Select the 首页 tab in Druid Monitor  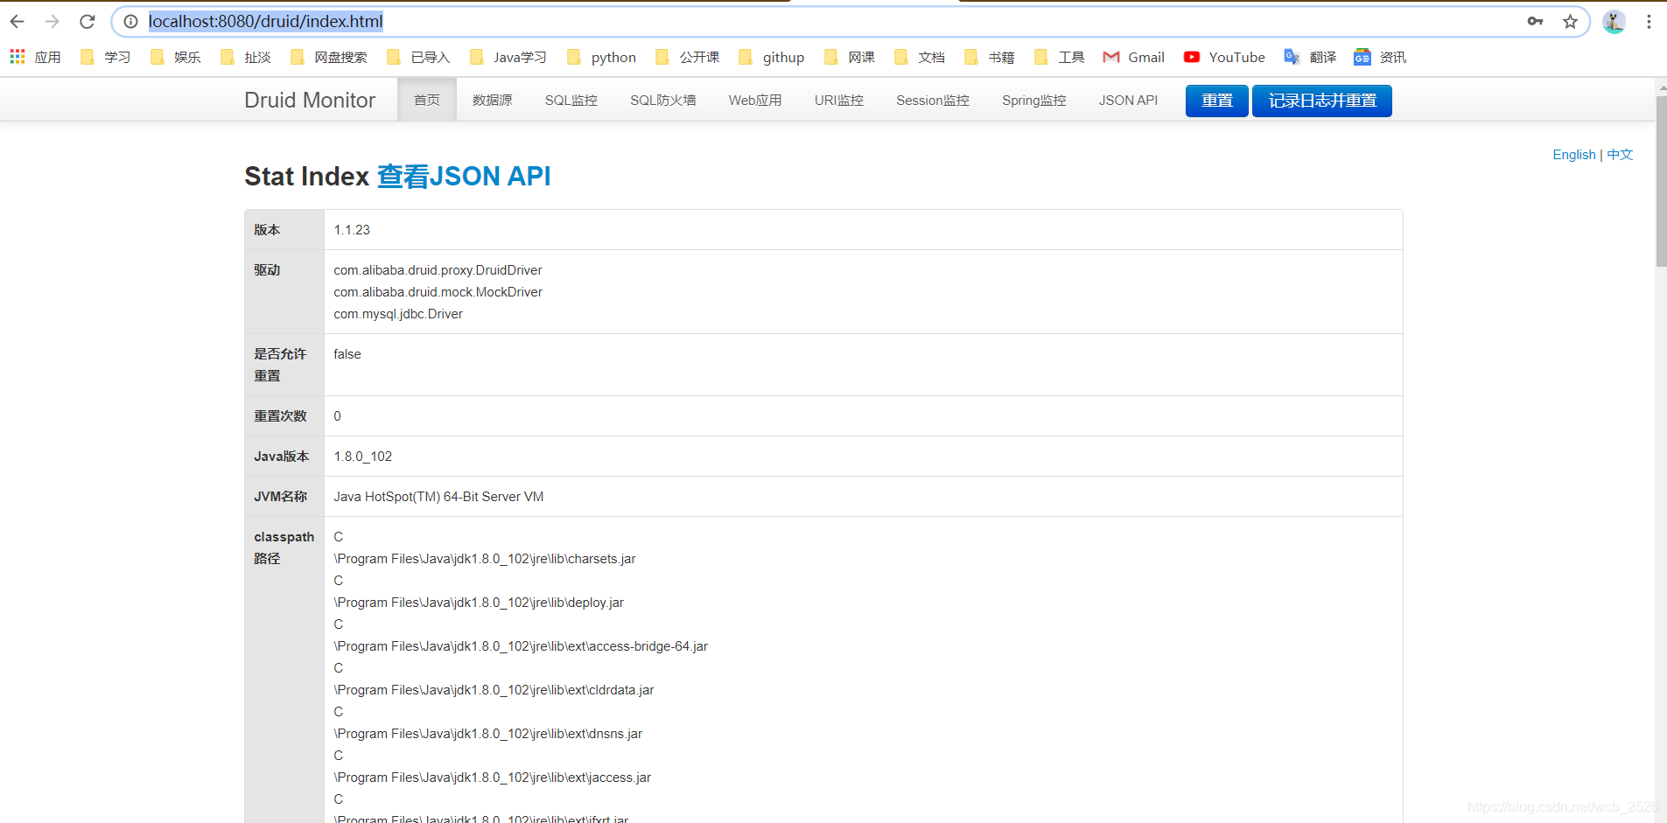click(x=427, y=100)
